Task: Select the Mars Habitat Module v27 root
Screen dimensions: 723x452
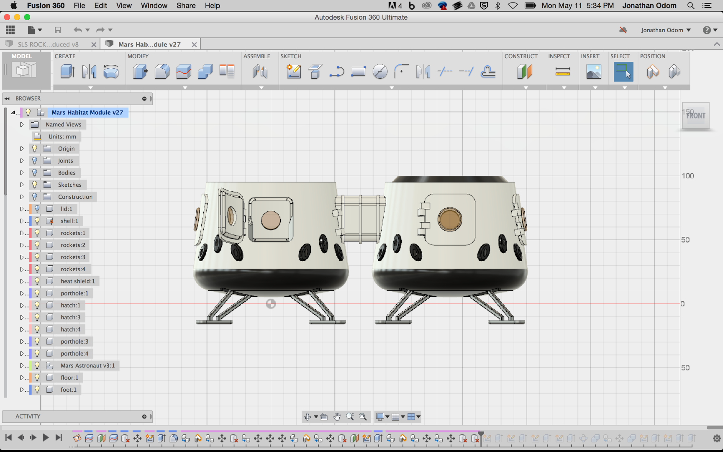Action: [x=87, y=113]
